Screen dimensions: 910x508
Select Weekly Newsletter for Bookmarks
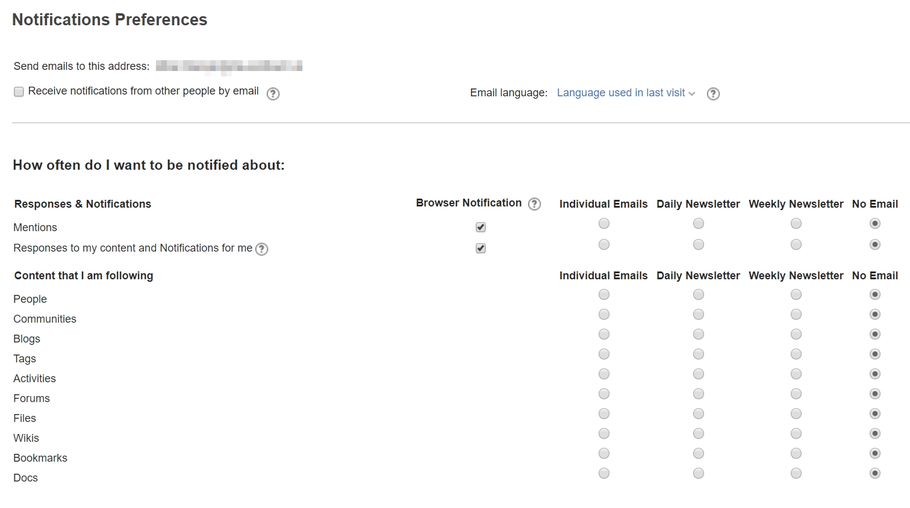(x=796, y=453)
